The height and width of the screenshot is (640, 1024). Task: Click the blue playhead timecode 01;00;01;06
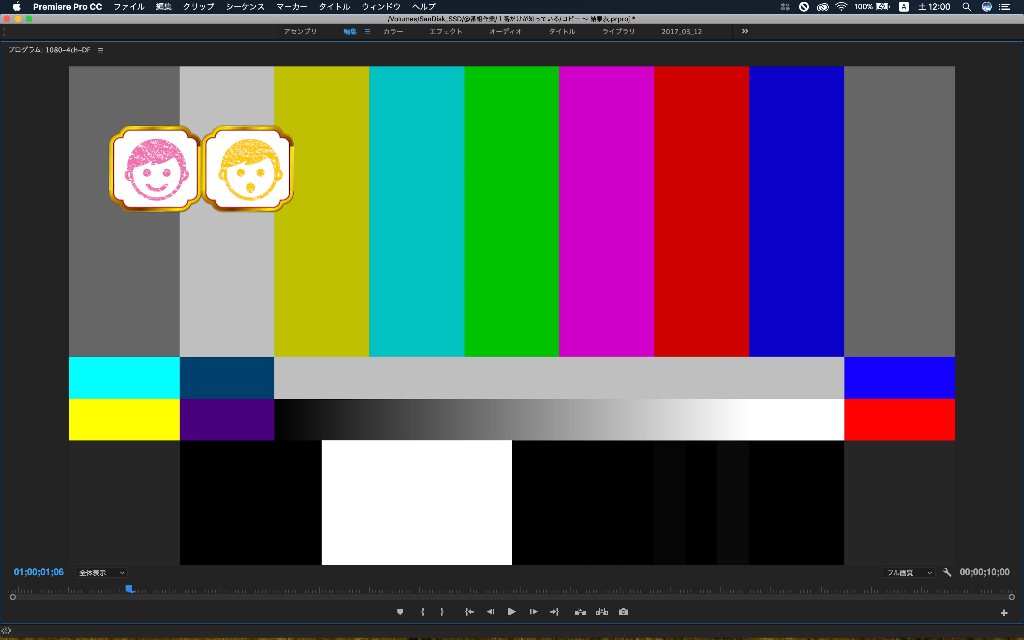pos(38,572)
